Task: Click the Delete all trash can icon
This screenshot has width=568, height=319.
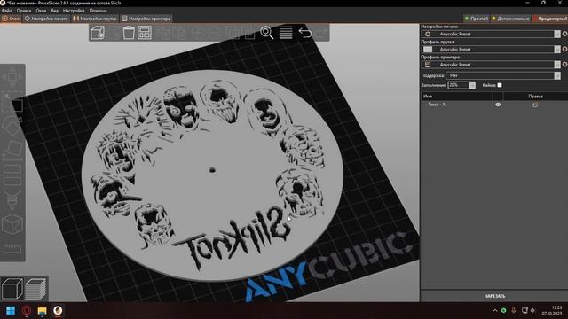Action: [x=129, y=33]
